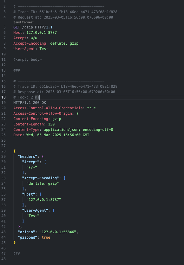Click line number 5 in the gutter
The width and height of the screenshot is (184, 265).
tap(4, 27)
